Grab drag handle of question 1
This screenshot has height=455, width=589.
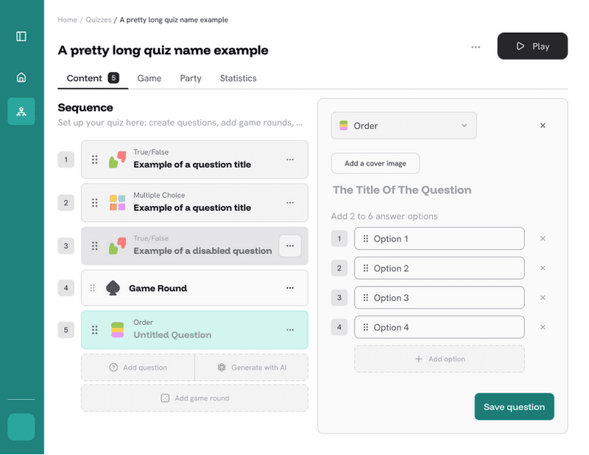[x=95, y=160]
